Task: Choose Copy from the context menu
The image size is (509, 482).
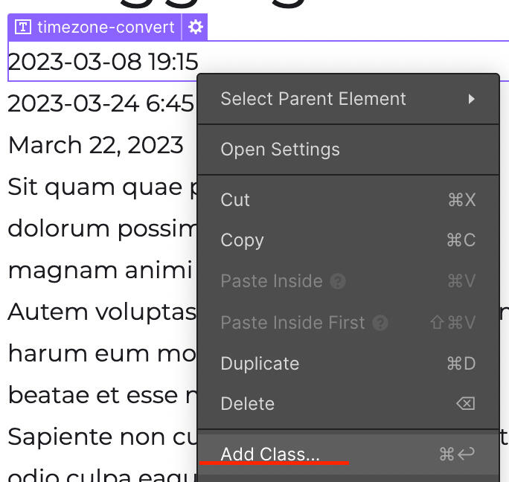Action: [242, 240]
